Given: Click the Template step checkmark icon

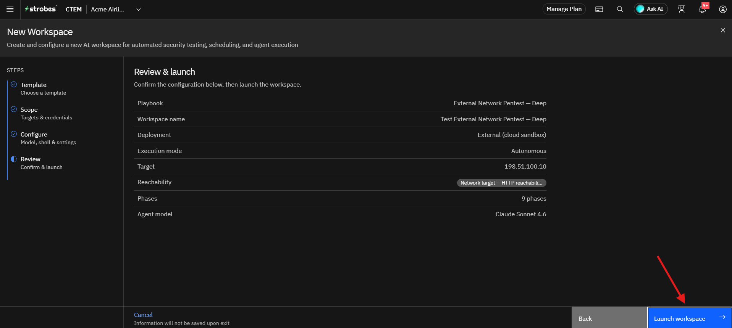Looking at the screenshot, I should pos(14,84).
